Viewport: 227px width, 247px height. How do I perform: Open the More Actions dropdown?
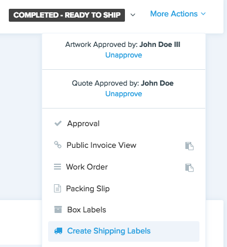[x=178, y=14]
